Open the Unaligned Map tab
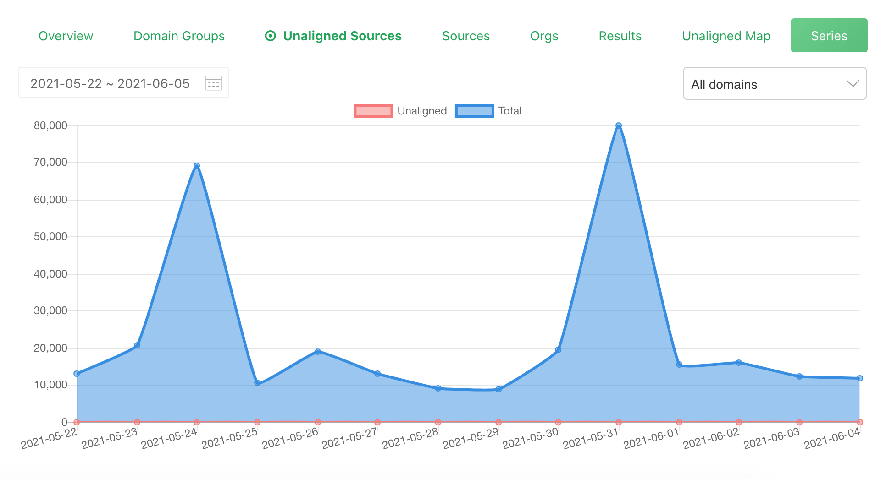This screenshot has height=479, width=886. [726, 36]
